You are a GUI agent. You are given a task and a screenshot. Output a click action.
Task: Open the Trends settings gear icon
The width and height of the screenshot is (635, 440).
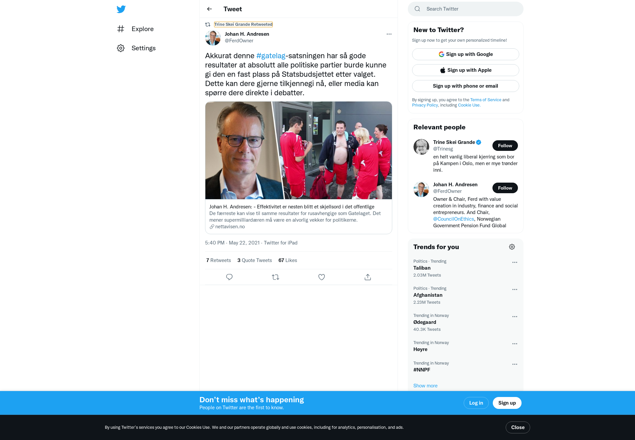pos(512,247)
